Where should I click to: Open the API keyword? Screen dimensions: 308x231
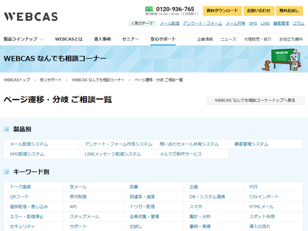pos(73,206)
